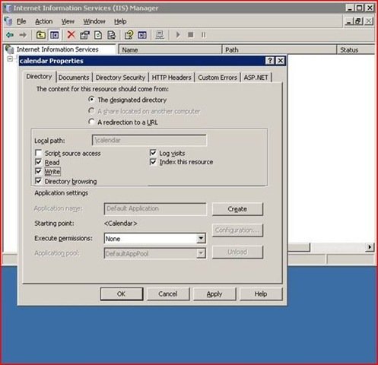Viewport: 378px width, 365px height.
Task: Switch to the HTTP Headers tab
Action: coord(171,78)
